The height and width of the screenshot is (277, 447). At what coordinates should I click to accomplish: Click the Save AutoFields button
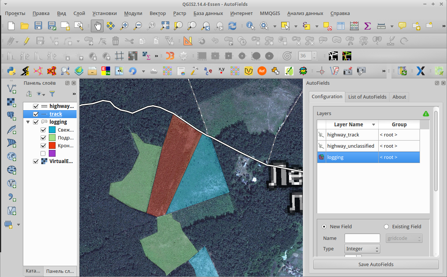pos(375,264)
